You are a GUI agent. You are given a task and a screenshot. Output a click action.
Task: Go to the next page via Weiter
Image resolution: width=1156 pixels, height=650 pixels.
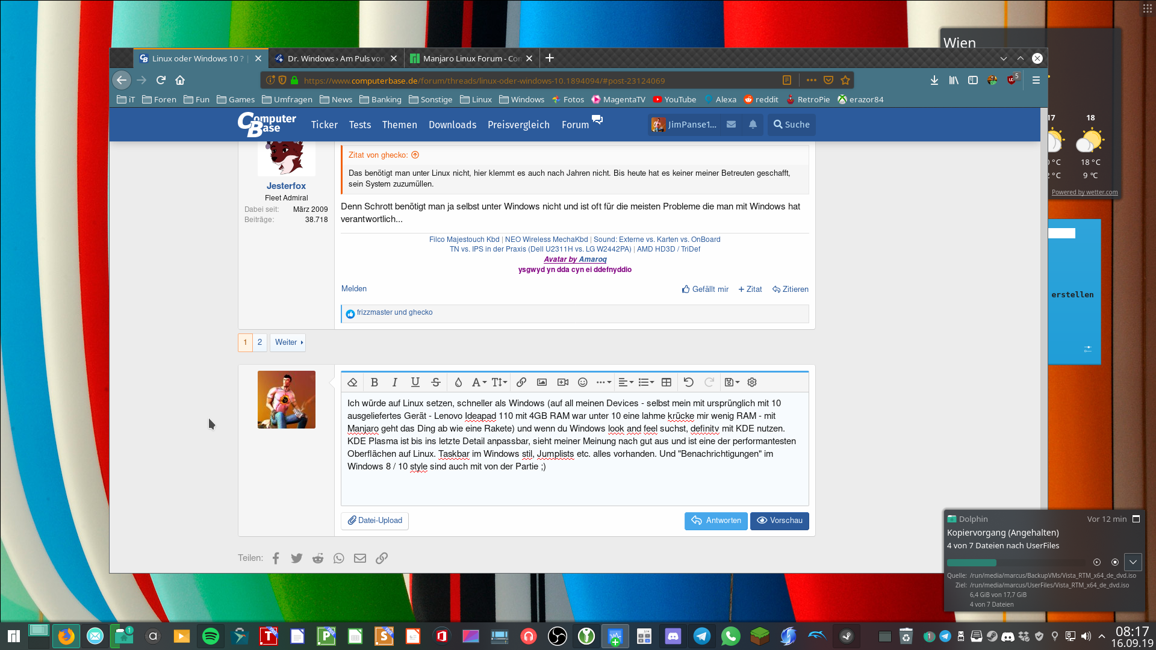click(x=288, y=342)
